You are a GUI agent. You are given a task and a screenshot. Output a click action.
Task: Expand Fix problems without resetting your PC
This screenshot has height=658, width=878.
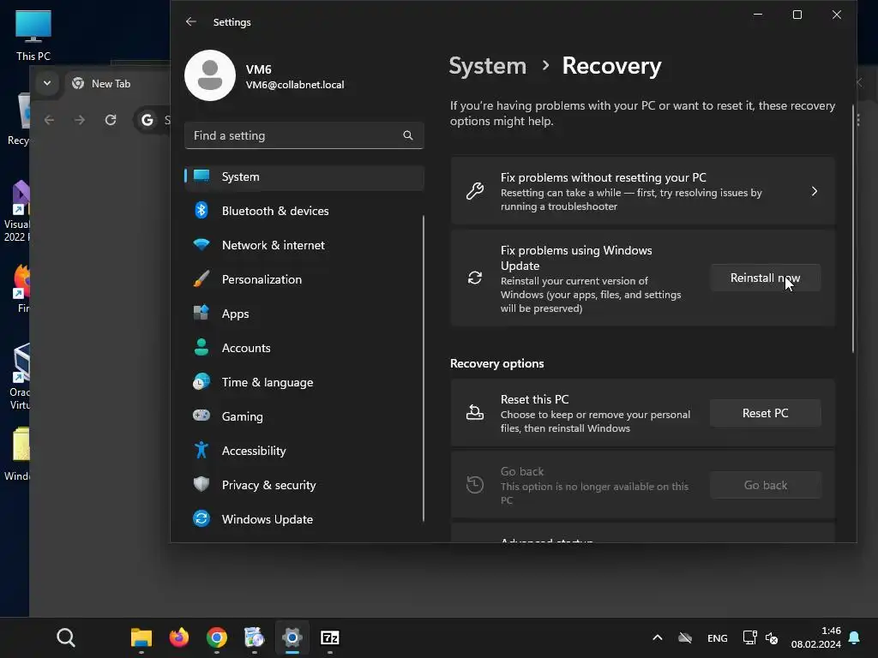[643, 191]
